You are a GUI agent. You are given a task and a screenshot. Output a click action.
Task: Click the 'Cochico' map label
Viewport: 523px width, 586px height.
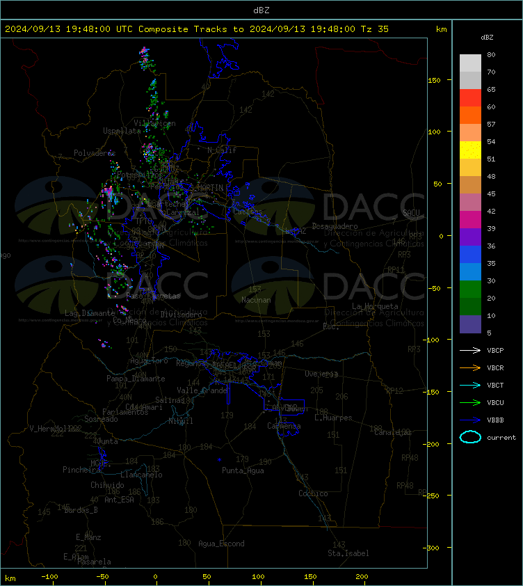pyautogui.click(x=313, y=493)
